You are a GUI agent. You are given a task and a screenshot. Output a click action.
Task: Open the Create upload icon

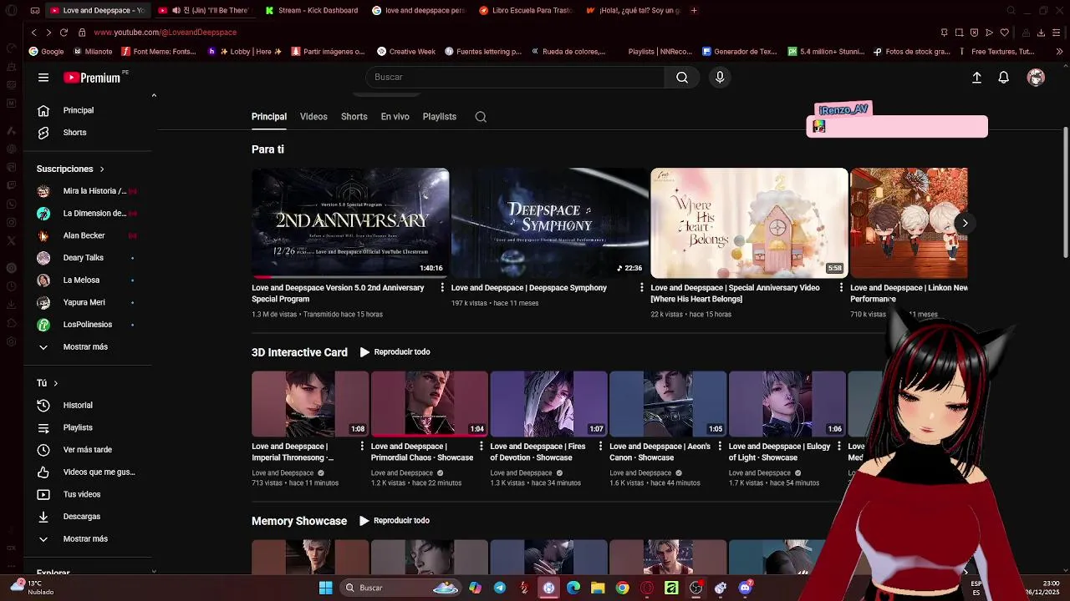coord(976,78)
